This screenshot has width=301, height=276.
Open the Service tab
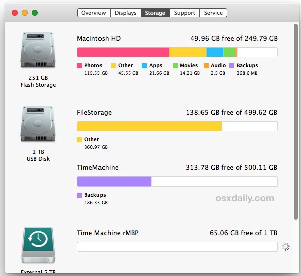(213, 13)
